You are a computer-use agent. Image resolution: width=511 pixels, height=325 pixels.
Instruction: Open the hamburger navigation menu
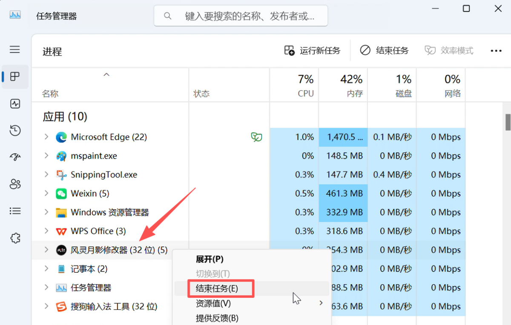pyautogui.click(x=15, y=50)
